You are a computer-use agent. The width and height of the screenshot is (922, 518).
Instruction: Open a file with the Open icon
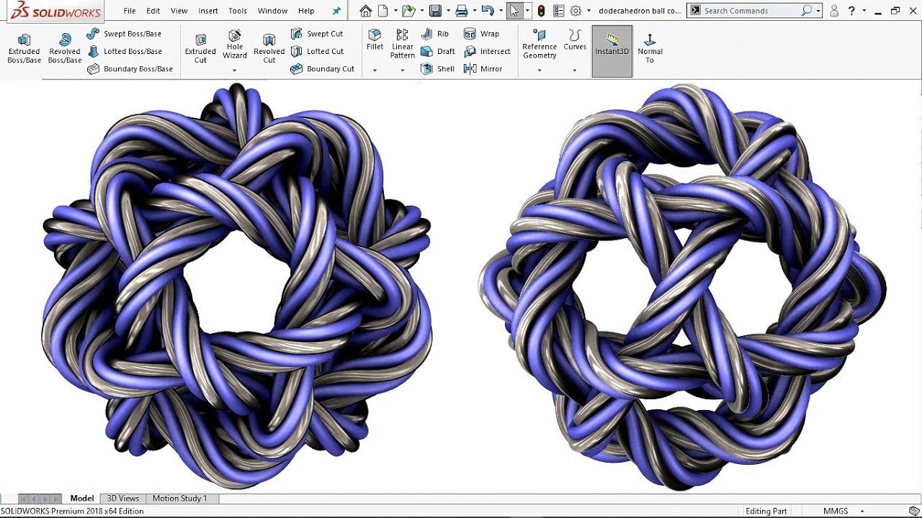pyautogui.click(x=408, y=11)
